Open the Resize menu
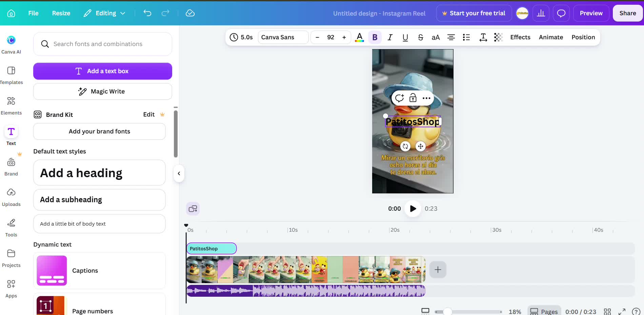 [x=61, y=13]
